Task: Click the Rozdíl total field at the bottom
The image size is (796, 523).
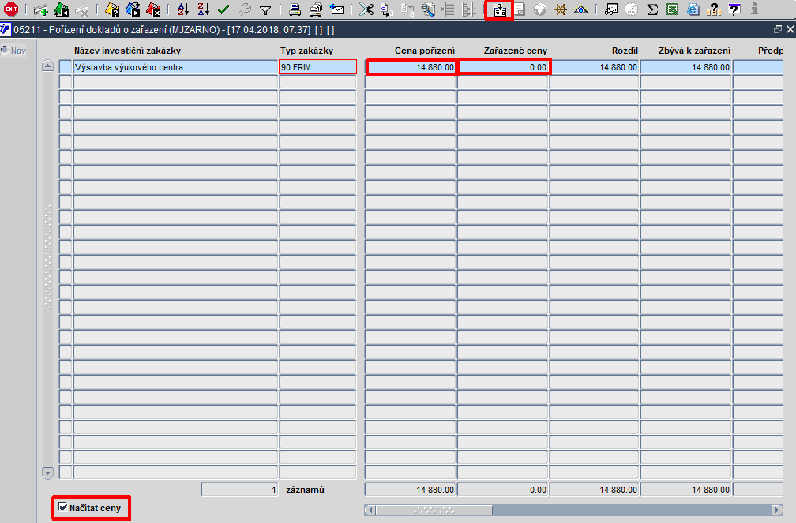Action: pyautogui.click(x=594, y=490)
